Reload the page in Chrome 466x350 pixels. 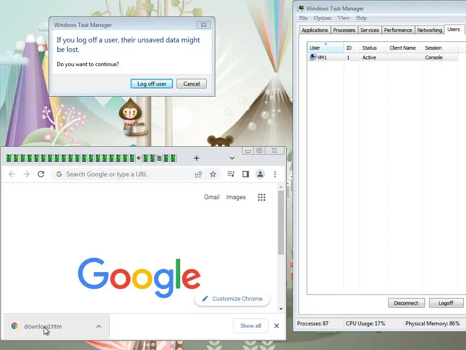(41, 174)
